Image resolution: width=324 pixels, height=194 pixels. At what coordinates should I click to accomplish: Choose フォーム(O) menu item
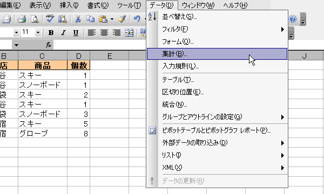(217, 41)
